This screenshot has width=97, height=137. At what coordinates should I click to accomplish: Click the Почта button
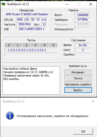(78, 78)
